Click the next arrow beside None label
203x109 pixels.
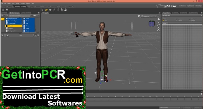pos(8,35)
